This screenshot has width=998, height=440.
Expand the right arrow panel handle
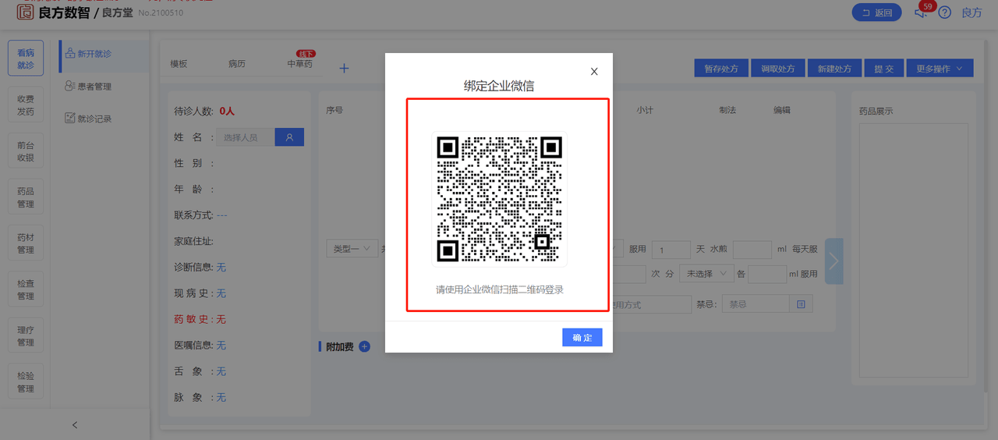pos(834,261)
